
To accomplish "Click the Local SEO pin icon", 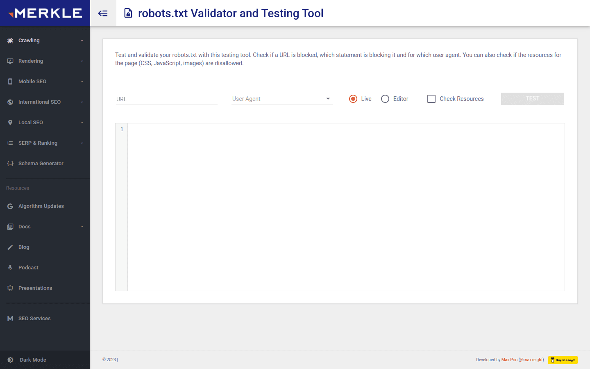I will (10, 122).
